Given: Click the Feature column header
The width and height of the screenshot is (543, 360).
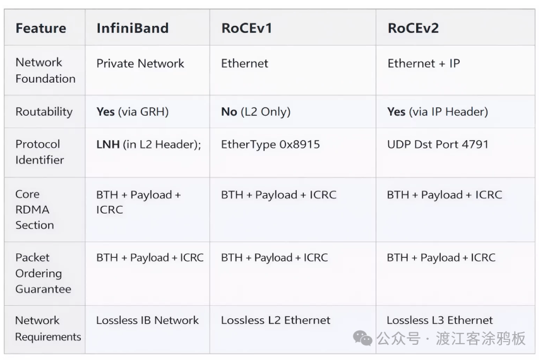Looking at the screenshot, I should coord(40,28).
